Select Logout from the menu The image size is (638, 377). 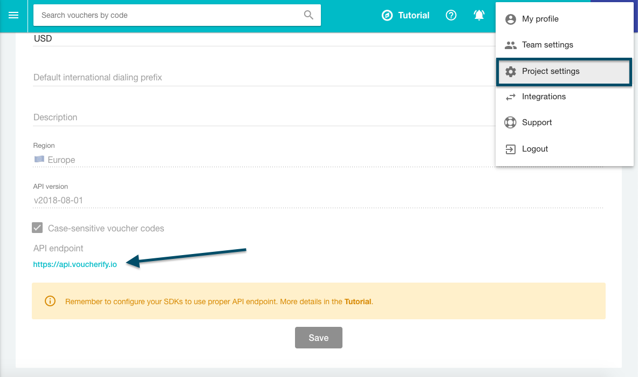click(534, 149)
